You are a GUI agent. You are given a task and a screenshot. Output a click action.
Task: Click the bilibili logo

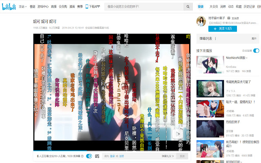pyautogui.click(x=9, y=7)
